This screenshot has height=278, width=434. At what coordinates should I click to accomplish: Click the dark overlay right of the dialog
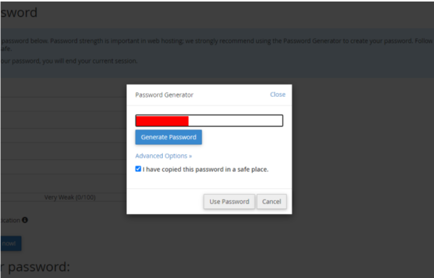363,149
